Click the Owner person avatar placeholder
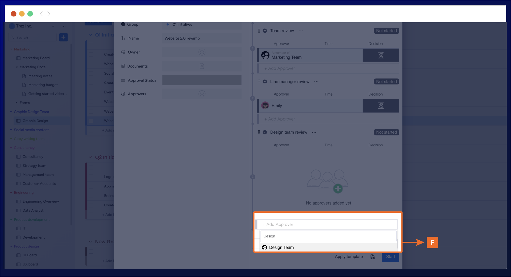The height and width of the screenshot is (277, 511). coord(202,52)
